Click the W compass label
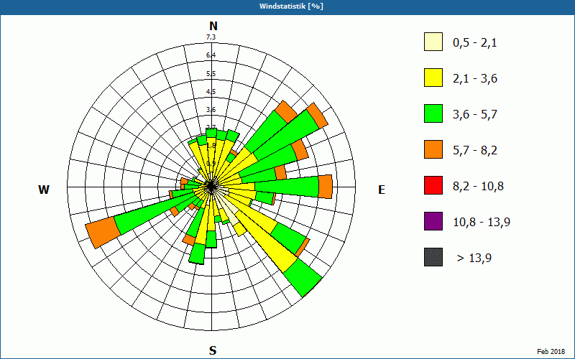 [44, 190]
